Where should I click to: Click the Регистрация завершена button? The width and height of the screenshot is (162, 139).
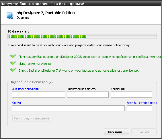[x=32, y=118]
